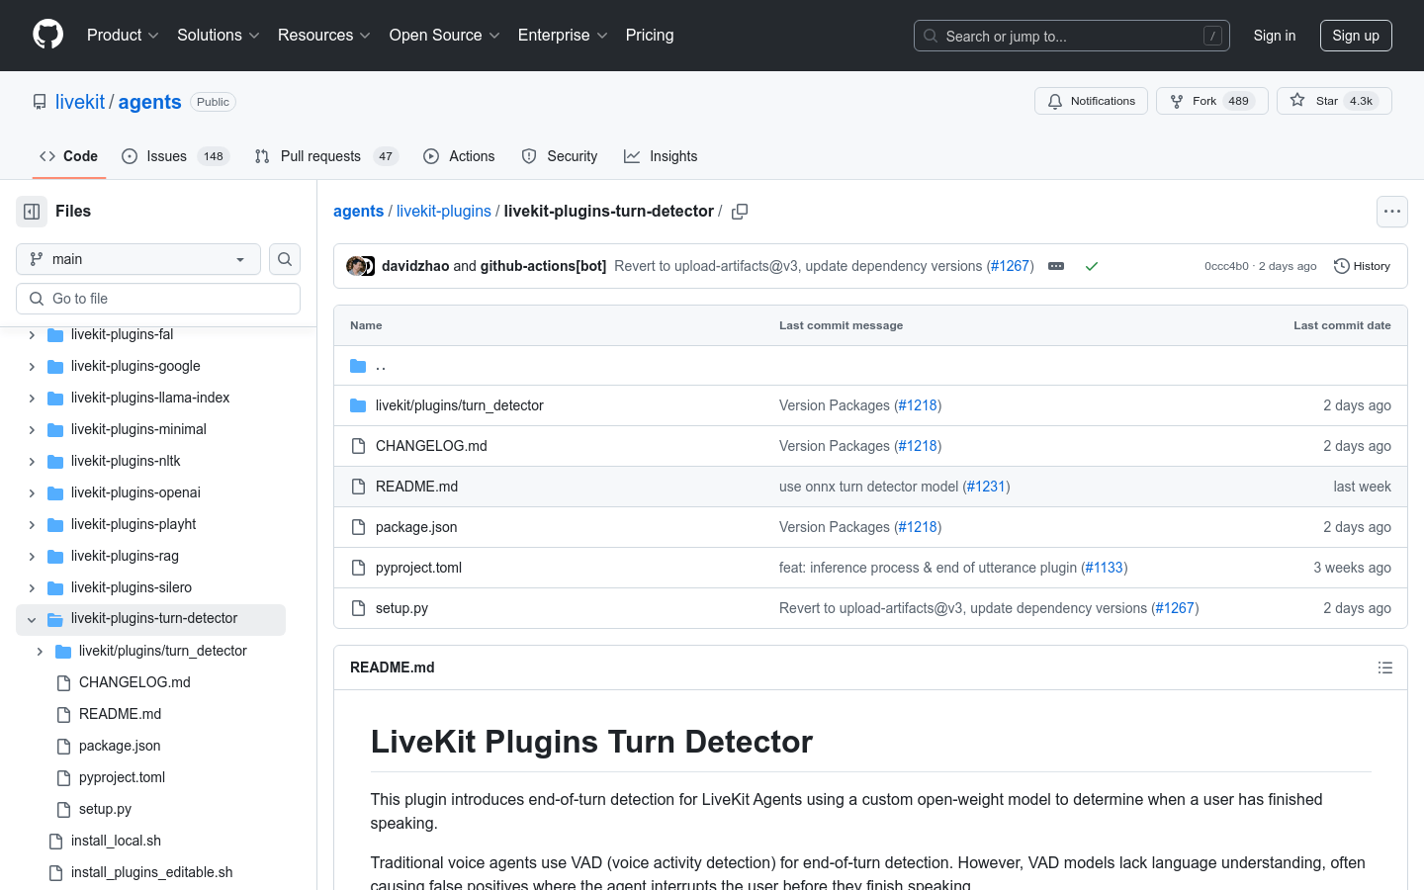The width and height of the screenshot is (1424, 890).
Task: Switch to the Security tab
Action: click(x=560, y=156)
